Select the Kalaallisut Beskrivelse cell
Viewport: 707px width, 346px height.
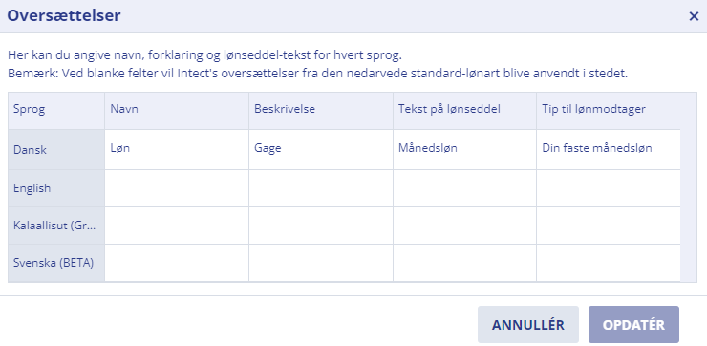coord(321,226)
